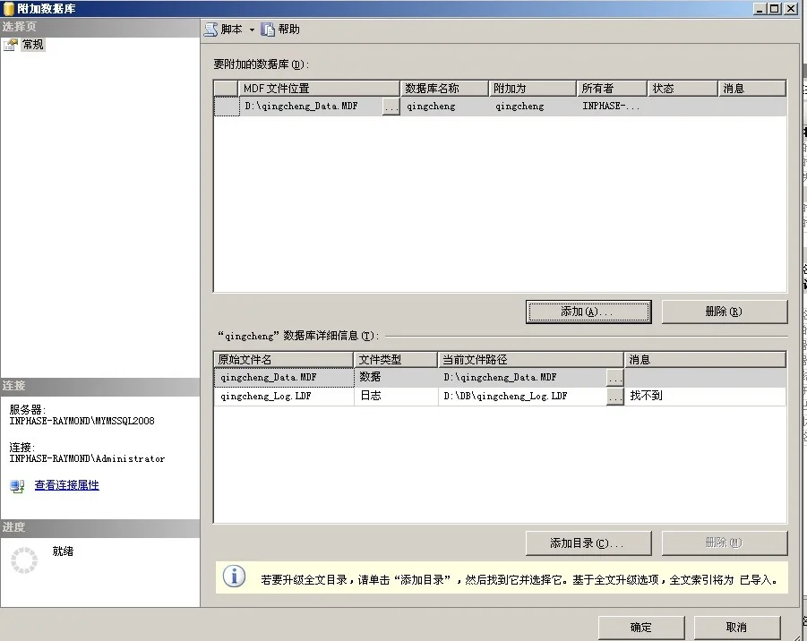Screen dimensions: 807x641
Task: Click the 添加(A)... button
Action: point(588,312)
